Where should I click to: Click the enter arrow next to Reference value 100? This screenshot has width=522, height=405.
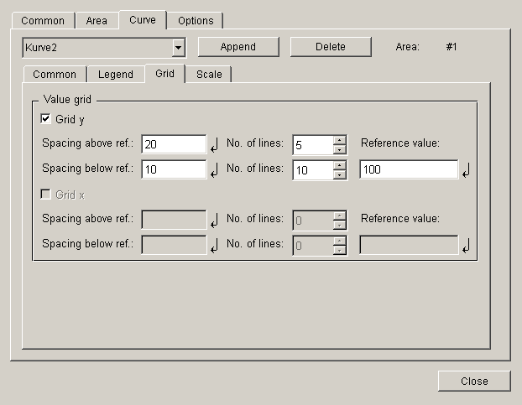coord(467,171)
